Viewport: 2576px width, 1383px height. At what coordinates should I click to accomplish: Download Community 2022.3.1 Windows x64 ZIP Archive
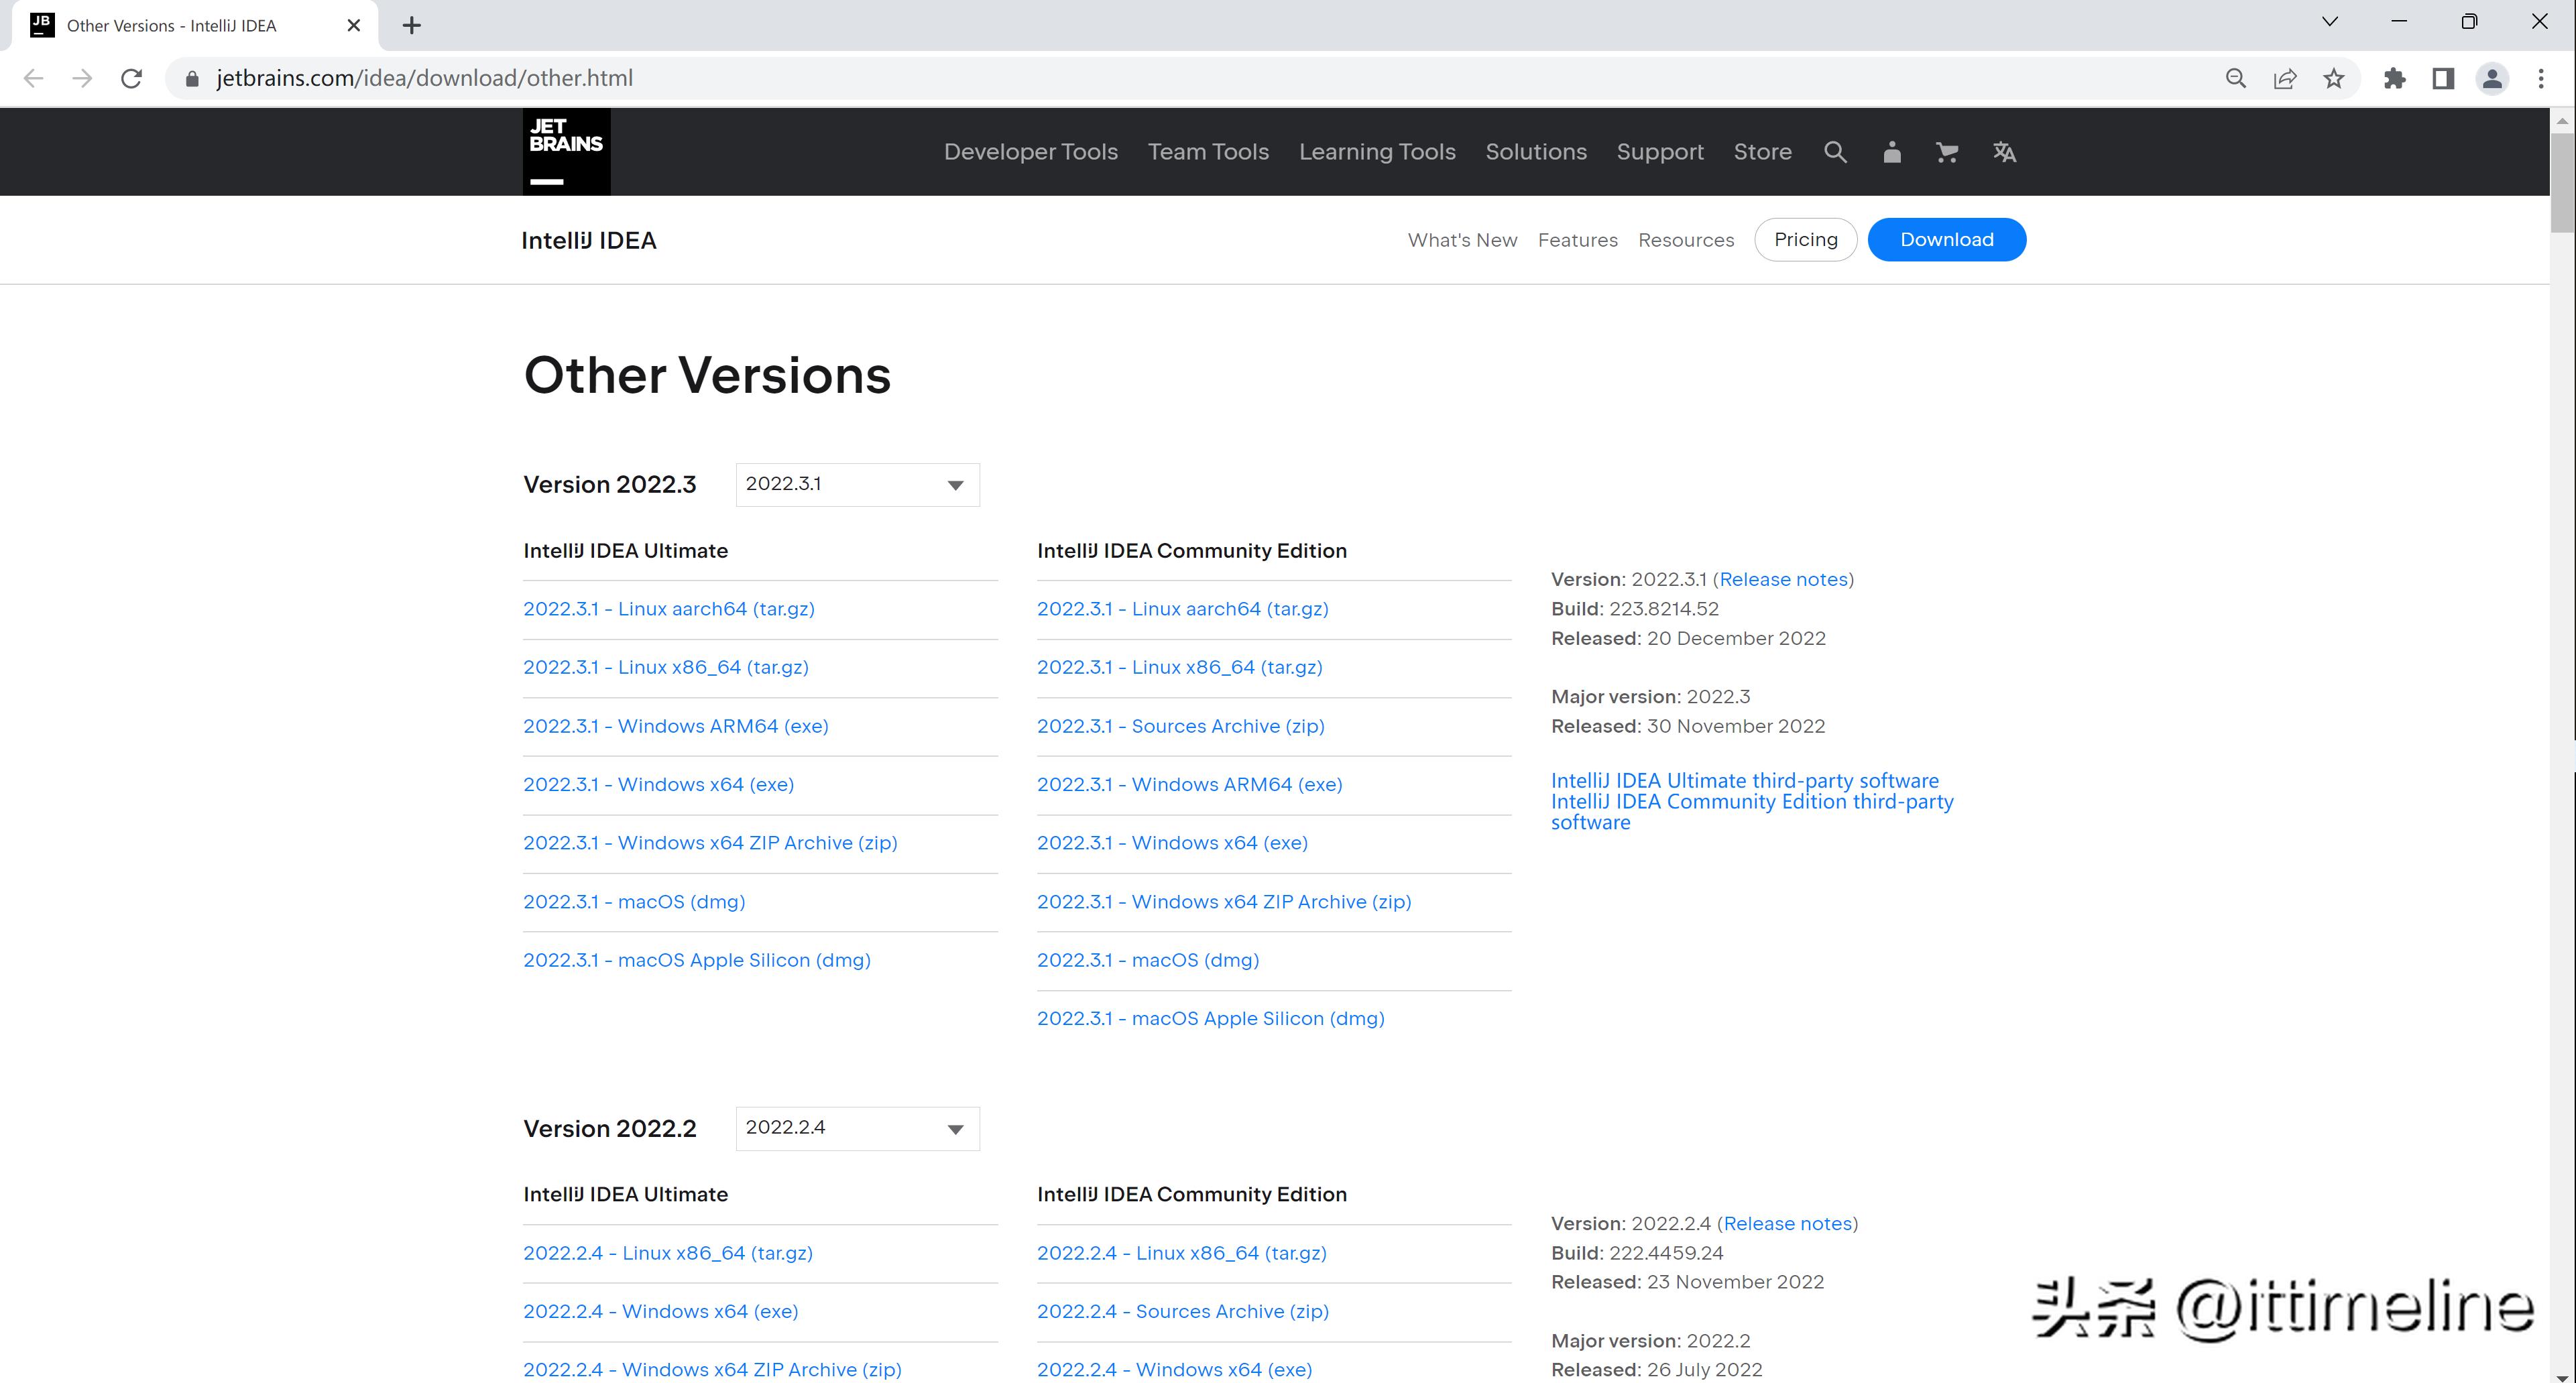point(1224,902)
